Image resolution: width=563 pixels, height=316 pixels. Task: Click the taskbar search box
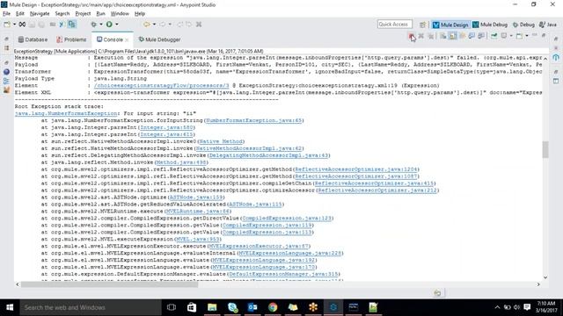(90, 307)
